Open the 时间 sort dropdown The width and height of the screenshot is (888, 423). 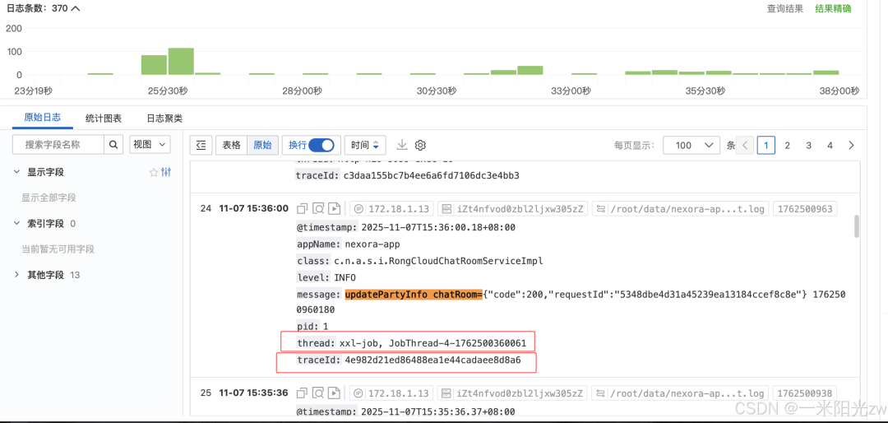365,145
